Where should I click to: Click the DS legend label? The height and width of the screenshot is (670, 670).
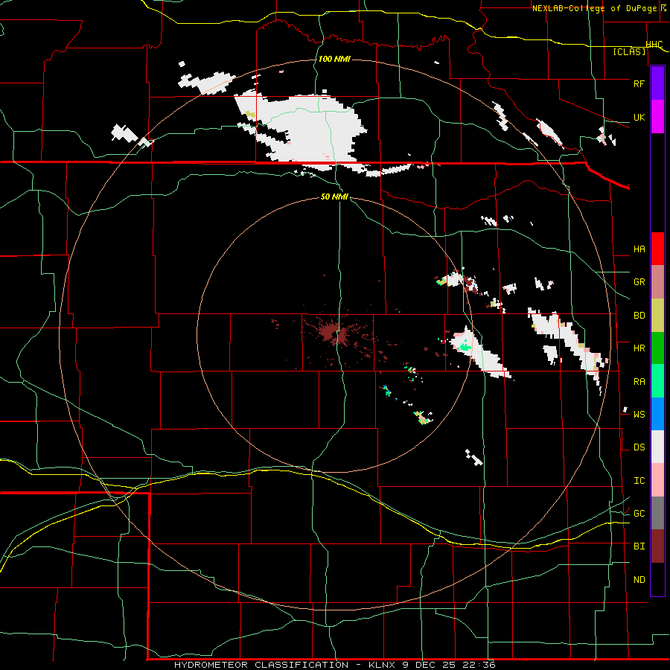(639, 447)
